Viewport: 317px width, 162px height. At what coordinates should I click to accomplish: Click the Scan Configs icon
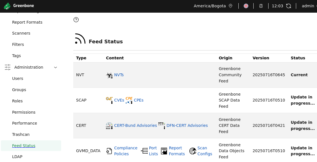pyautogui.click(x=193, y=151)
